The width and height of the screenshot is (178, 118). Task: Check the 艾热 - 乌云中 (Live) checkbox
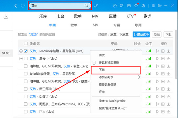tap(26, 59)
